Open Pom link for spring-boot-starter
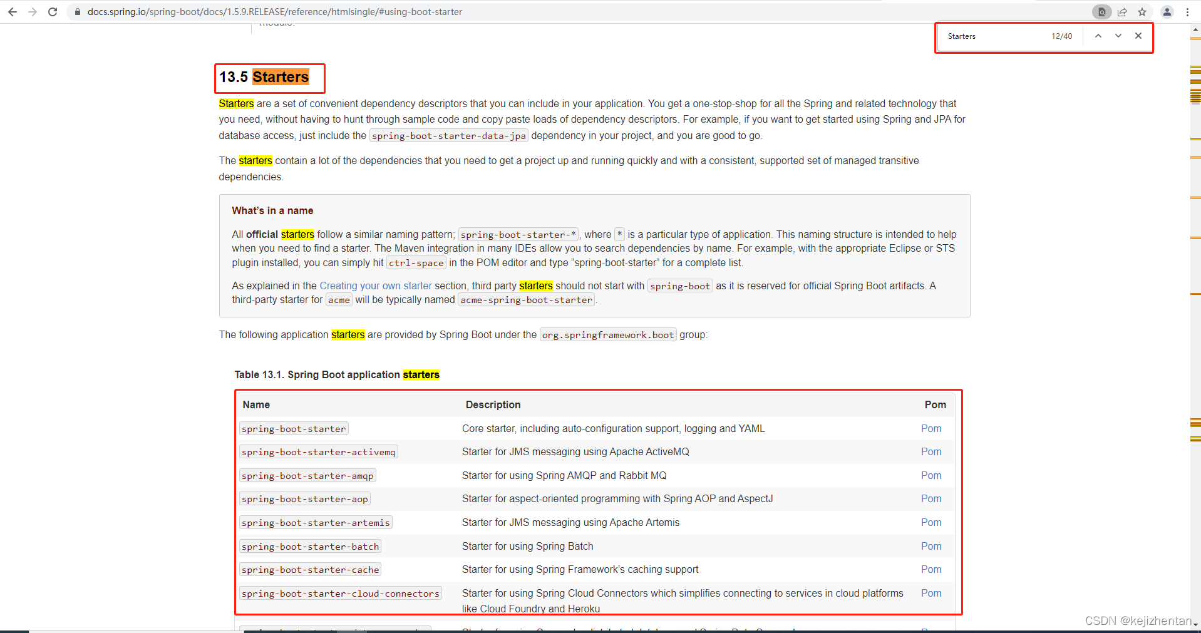This screenshot has width=1201, height=633. (931, 428)
